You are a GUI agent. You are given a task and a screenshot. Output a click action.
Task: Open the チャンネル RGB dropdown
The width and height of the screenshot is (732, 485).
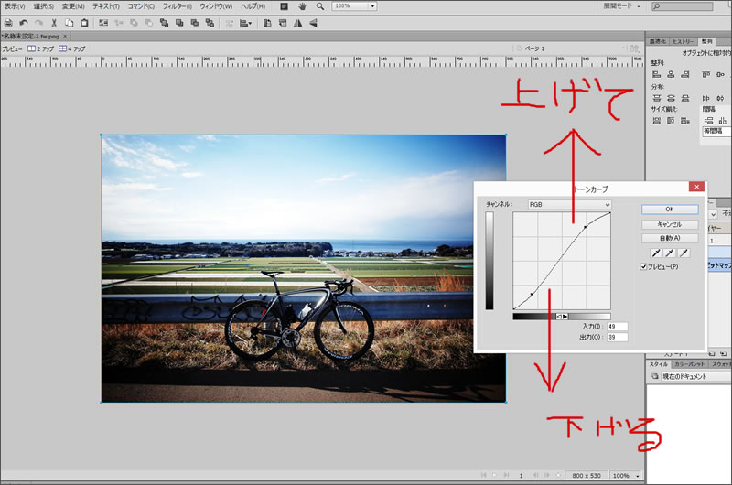click(569, 204)
